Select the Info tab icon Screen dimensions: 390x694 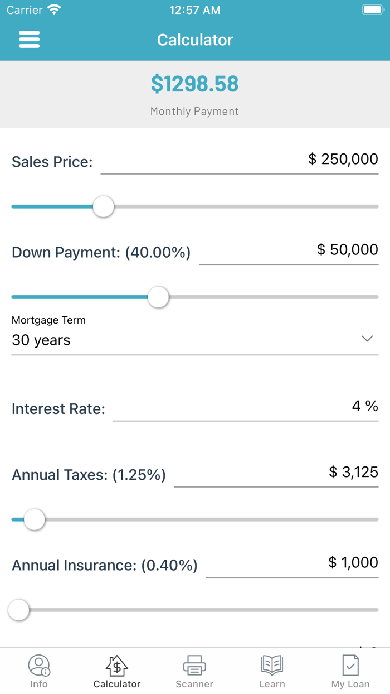click(x=38, y=666)
